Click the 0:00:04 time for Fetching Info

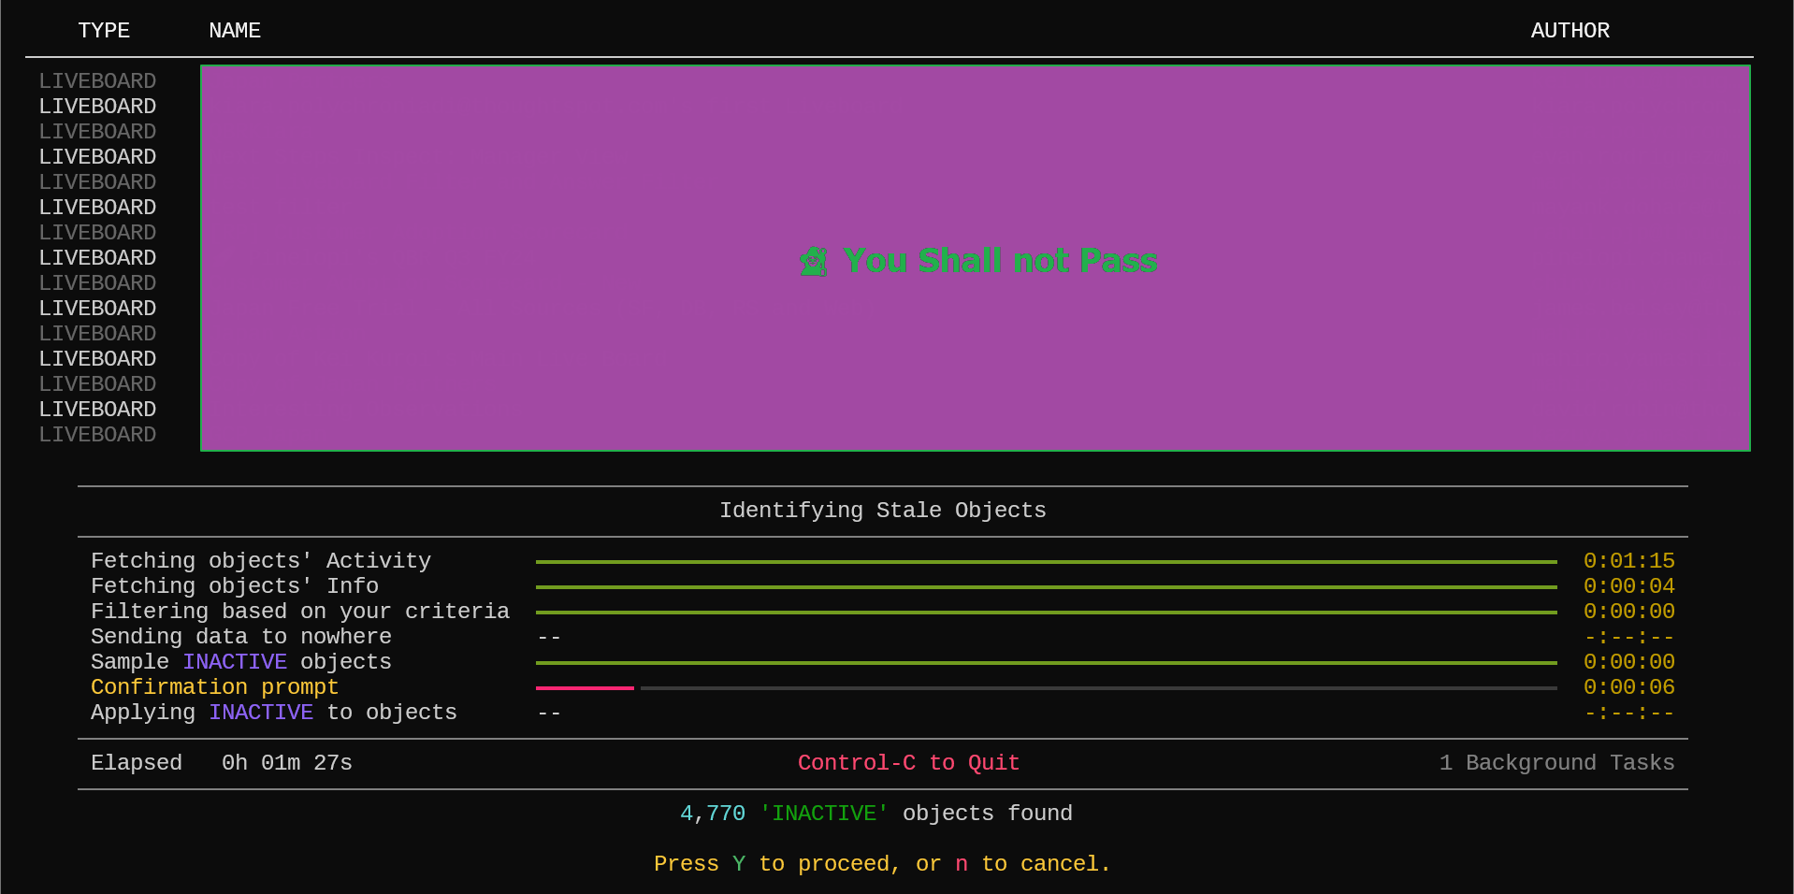pos(1629,586)
